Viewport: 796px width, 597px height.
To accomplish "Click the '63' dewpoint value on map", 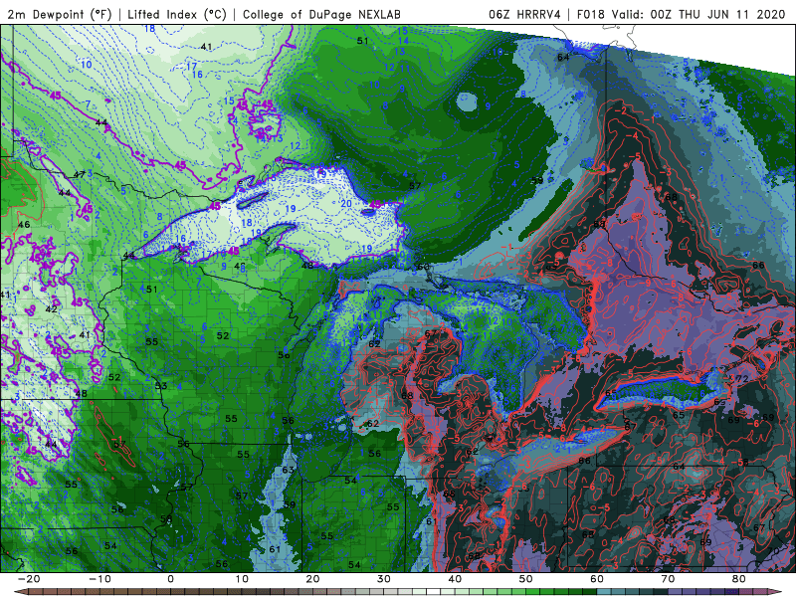I will tap(288, 470).
